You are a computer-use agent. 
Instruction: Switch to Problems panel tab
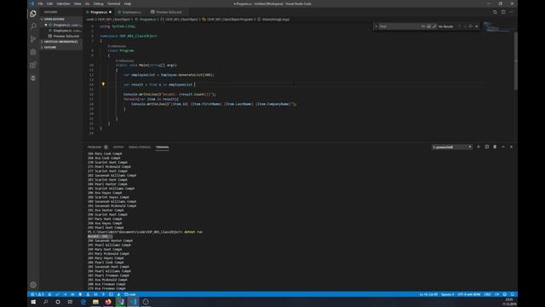(x=97, y=148)
